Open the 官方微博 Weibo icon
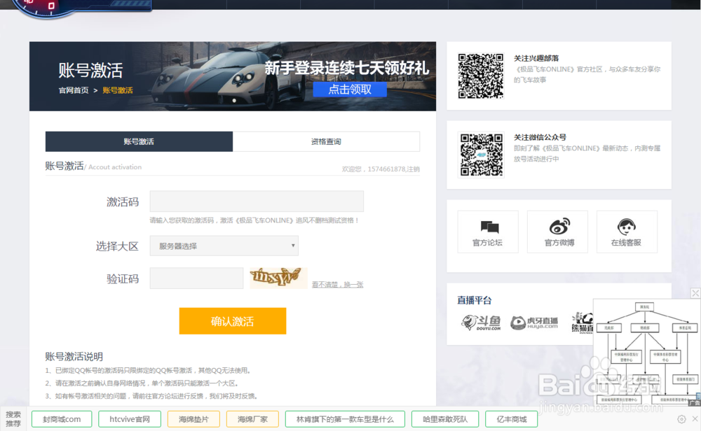 coord(557,232)
